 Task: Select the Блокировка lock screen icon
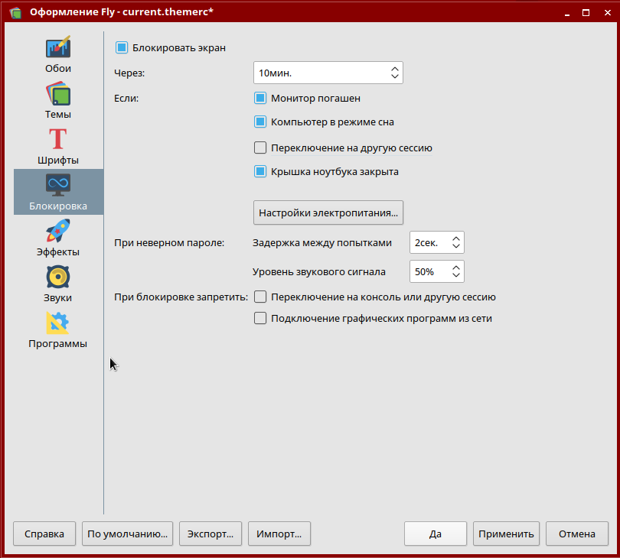58,185
